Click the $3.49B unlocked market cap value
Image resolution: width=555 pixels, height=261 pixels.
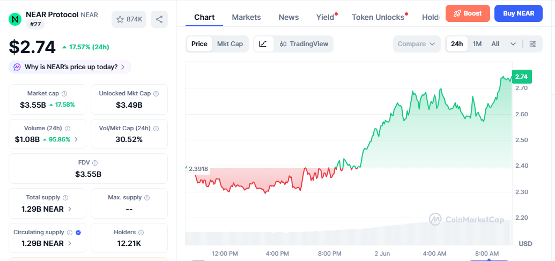tap(129, 105)
